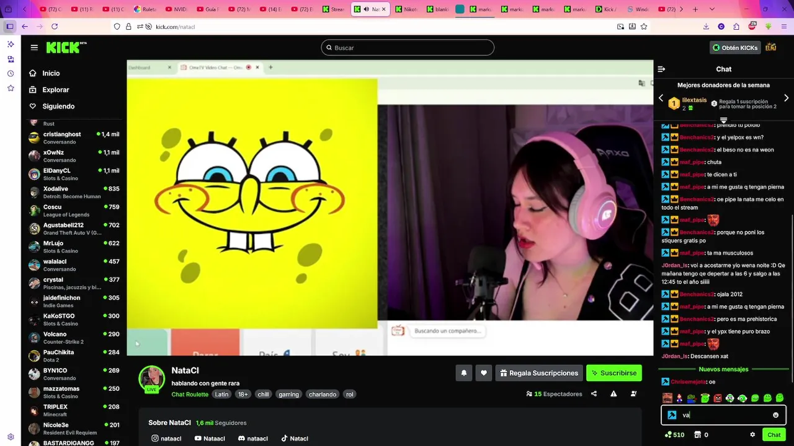The width and height of the screenshot is (794, 446).
Task: Select the 18+ tag
Action: [243, 395]
